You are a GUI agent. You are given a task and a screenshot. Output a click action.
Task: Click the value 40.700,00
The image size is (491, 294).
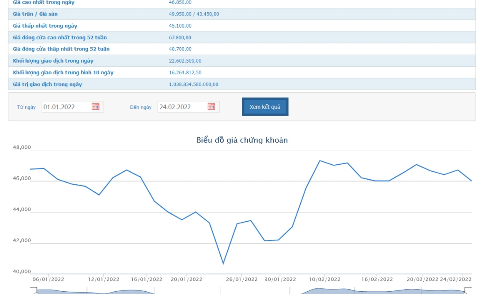click(180, 49)
